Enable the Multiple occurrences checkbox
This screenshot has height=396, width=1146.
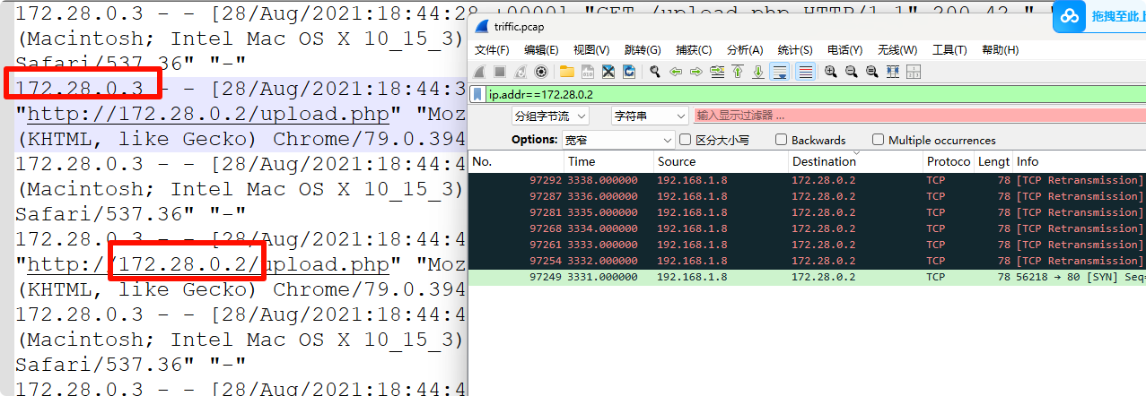[879, 140]
